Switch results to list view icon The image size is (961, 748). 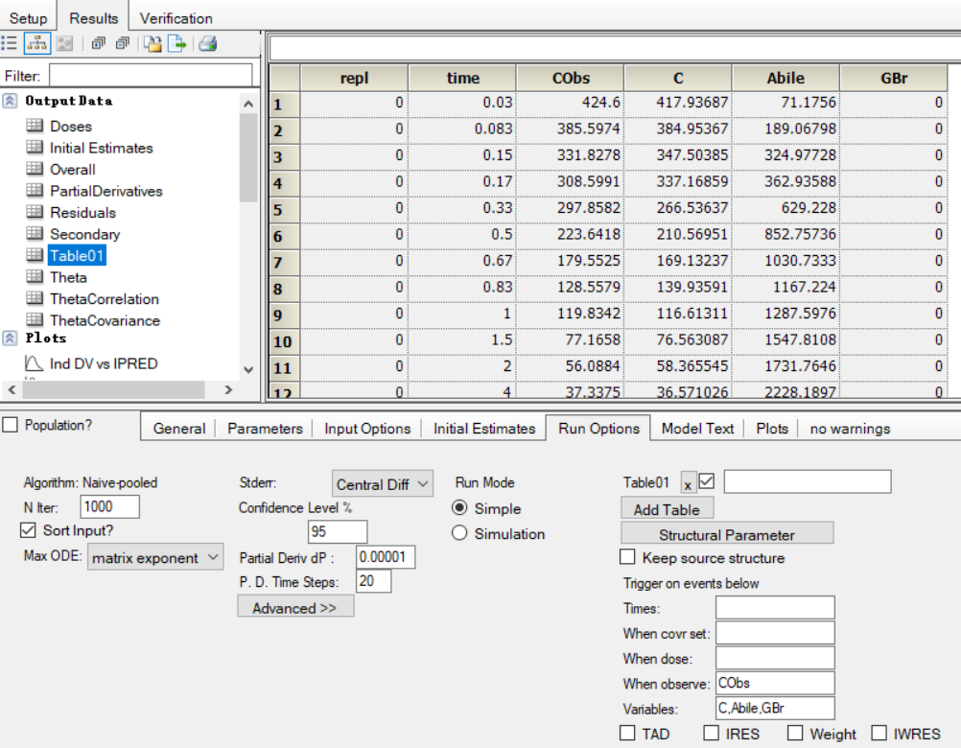pos(10,43)
